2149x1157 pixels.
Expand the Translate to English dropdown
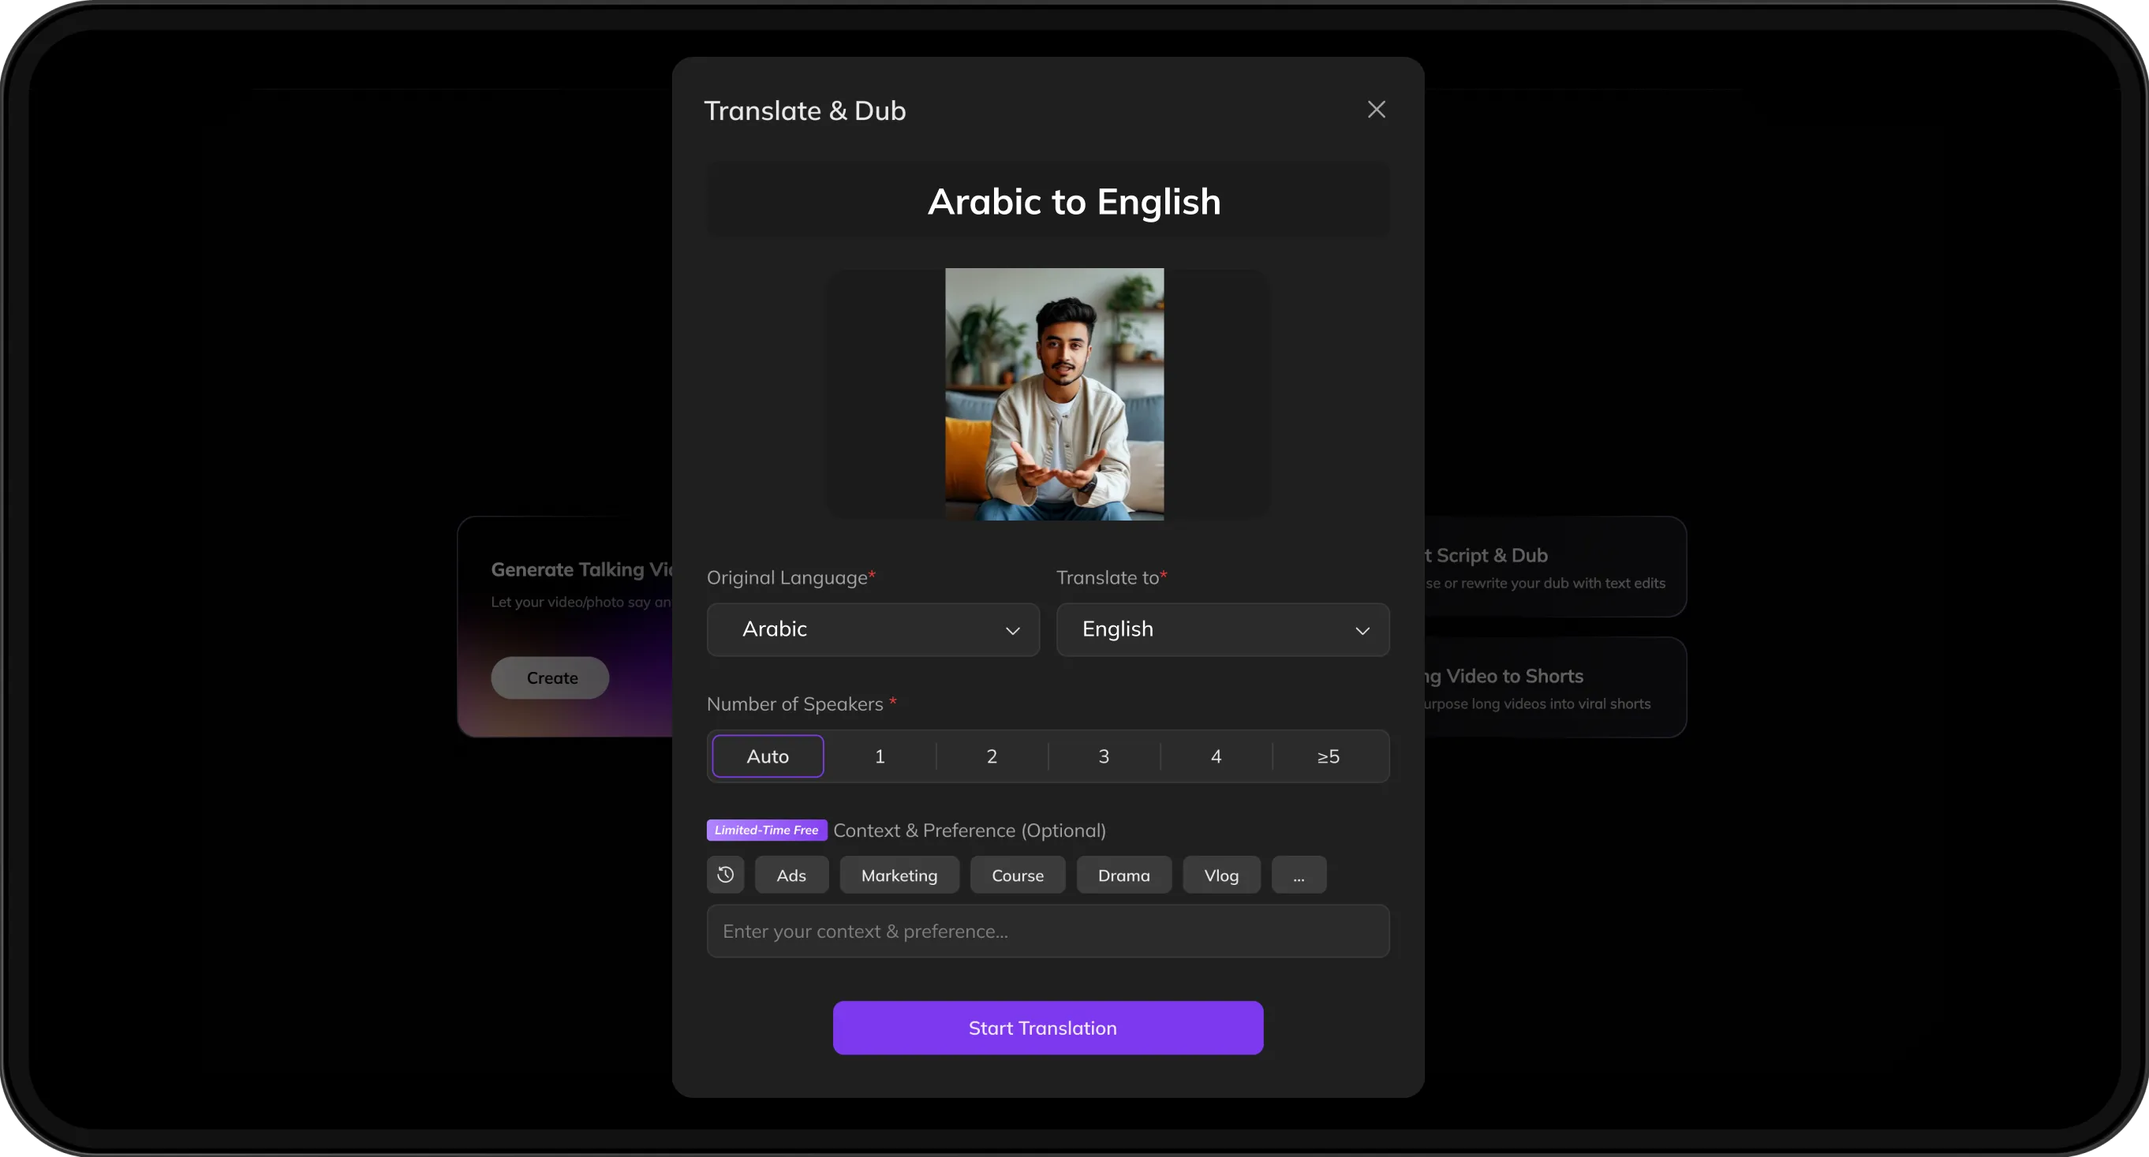(1221, 629)
